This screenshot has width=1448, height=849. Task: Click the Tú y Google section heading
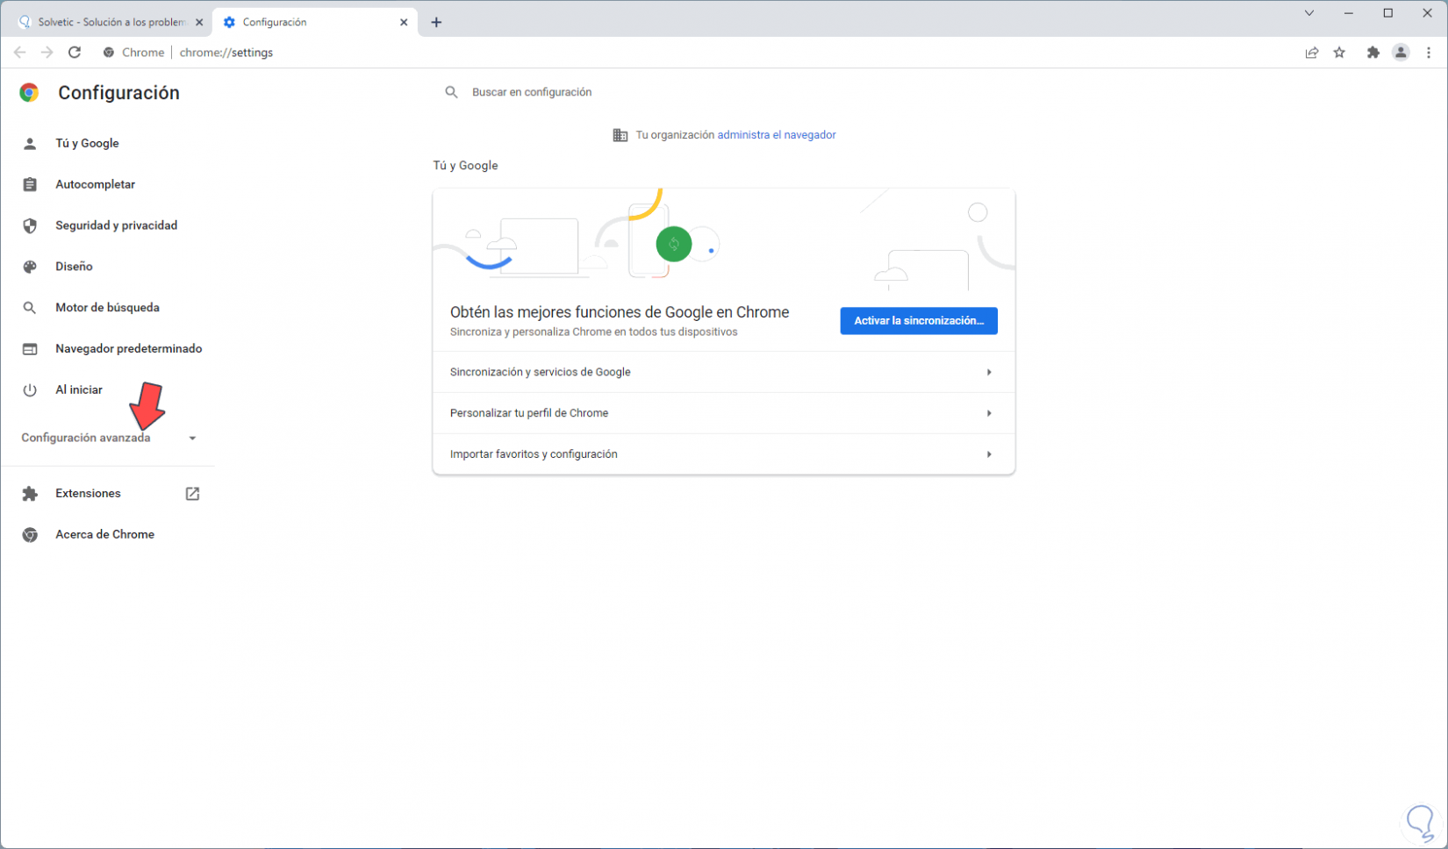pos(465,166)
